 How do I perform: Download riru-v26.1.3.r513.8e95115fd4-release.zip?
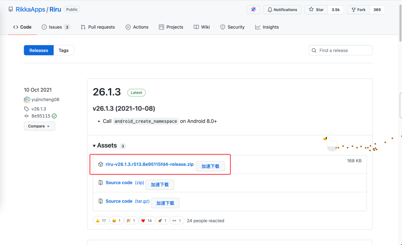point(150,164)
